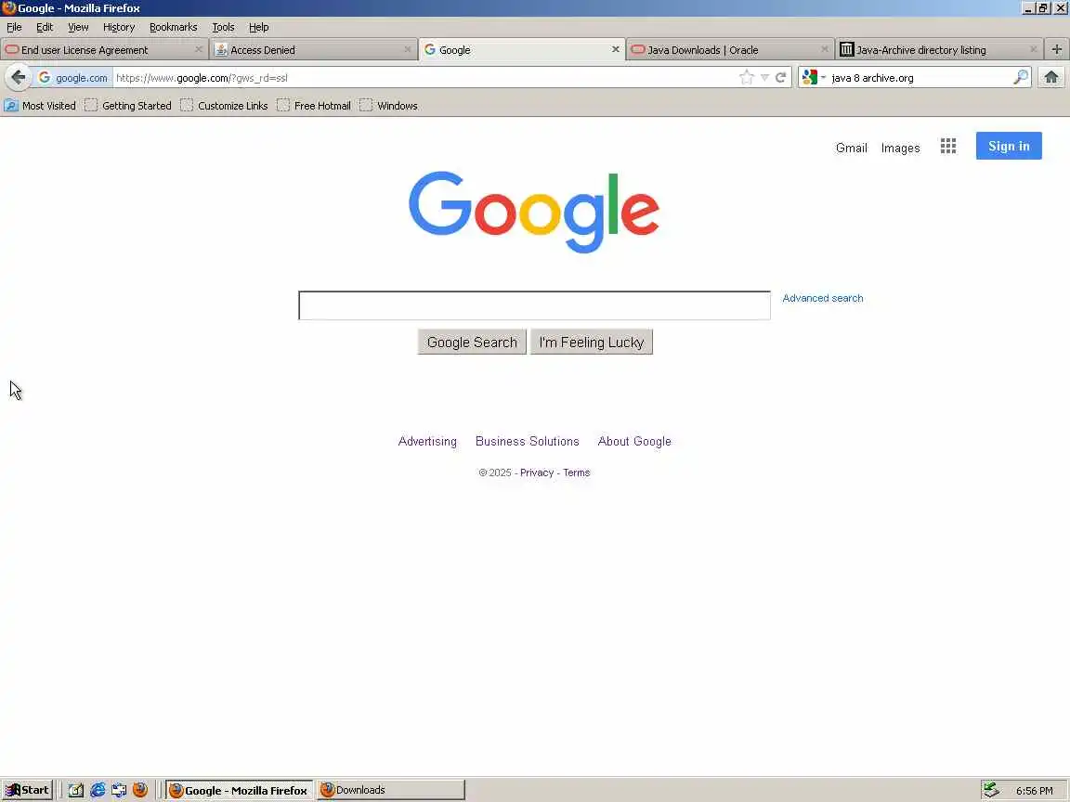Click the Google logo
This screenshot has height=802, width=1070.
tap(534, 212)
